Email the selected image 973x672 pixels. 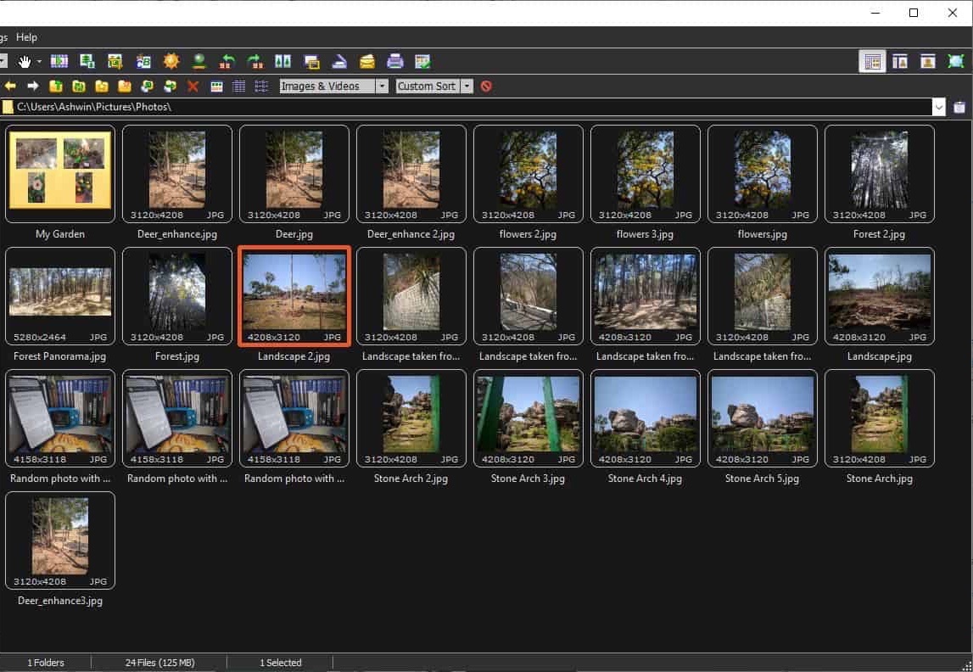pos(366,60)
